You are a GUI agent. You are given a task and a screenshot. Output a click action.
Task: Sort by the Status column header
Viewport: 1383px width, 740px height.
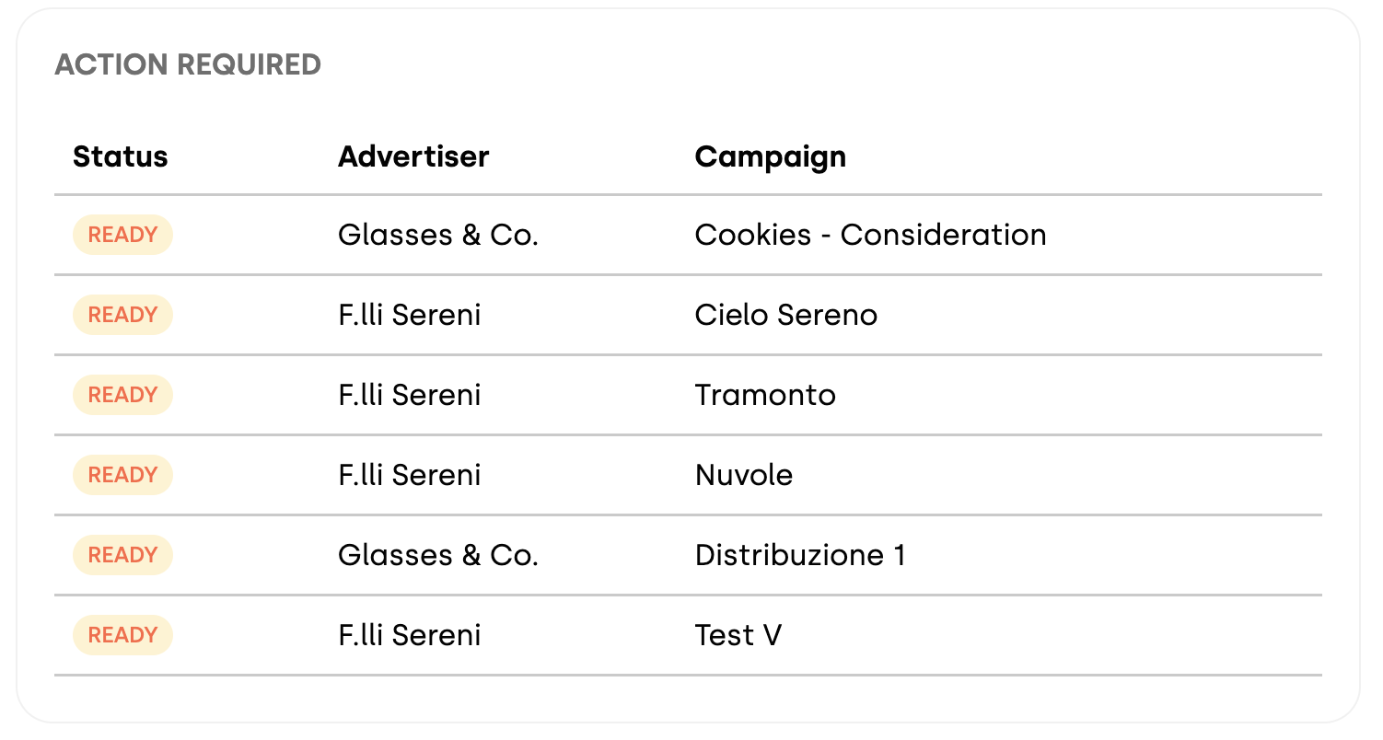point(121,156)
